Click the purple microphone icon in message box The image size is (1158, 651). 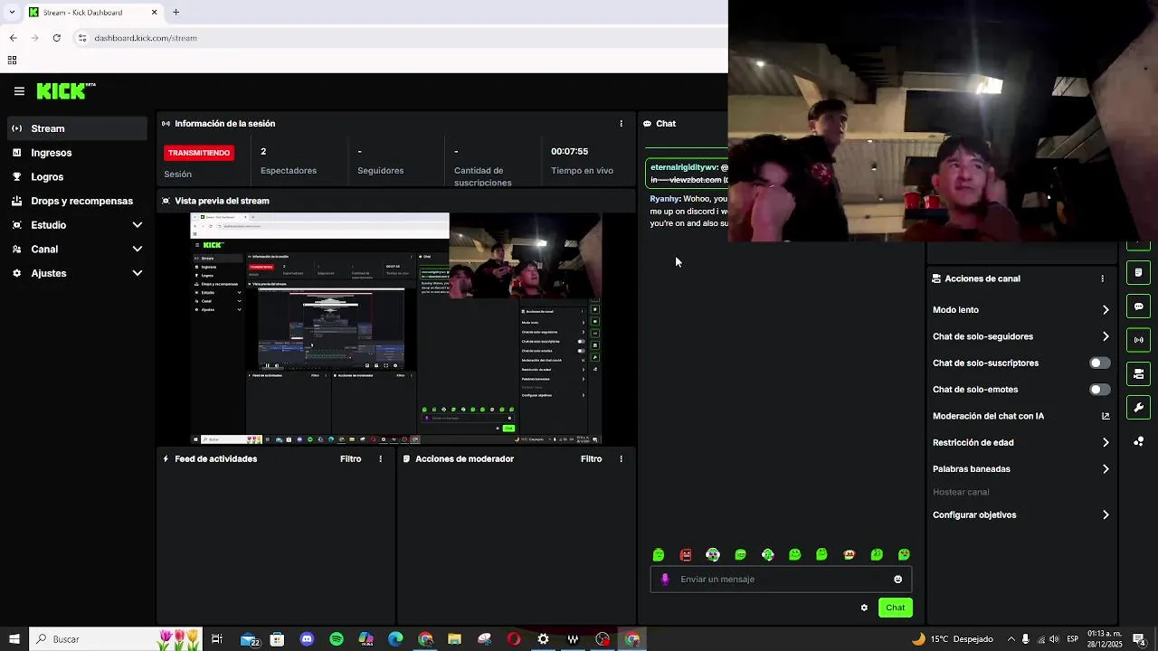pyautogui.click(x=665, y=580)
